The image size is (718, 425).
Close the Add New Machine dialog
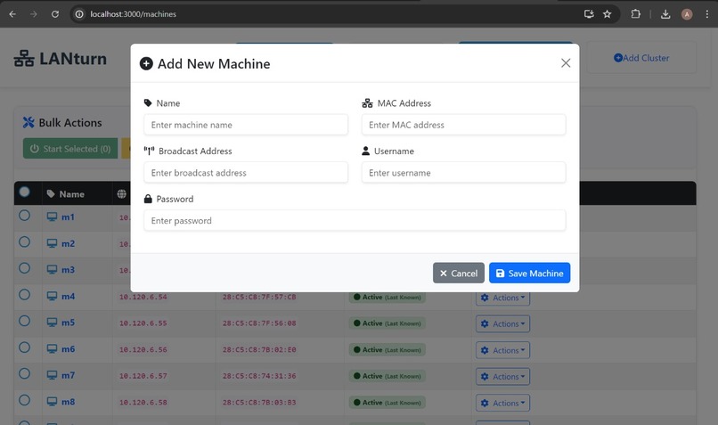[566, 63]
